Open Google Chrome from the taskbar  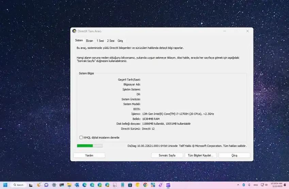[145, 185]
